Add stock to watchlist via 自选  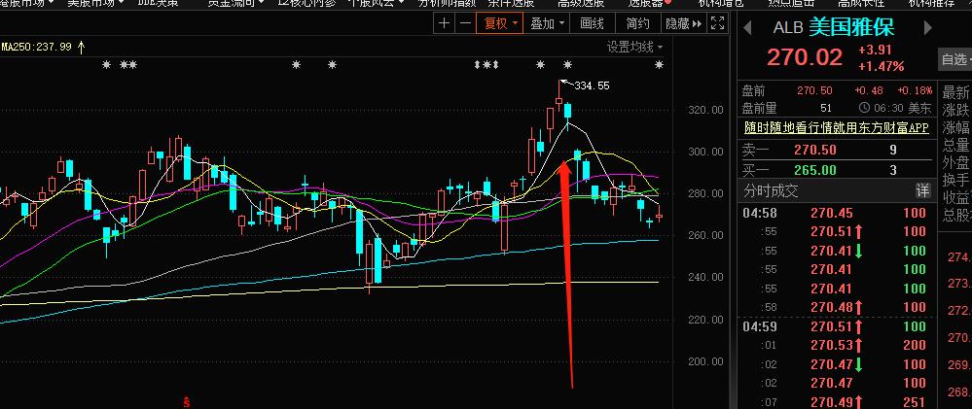[954, 59]
